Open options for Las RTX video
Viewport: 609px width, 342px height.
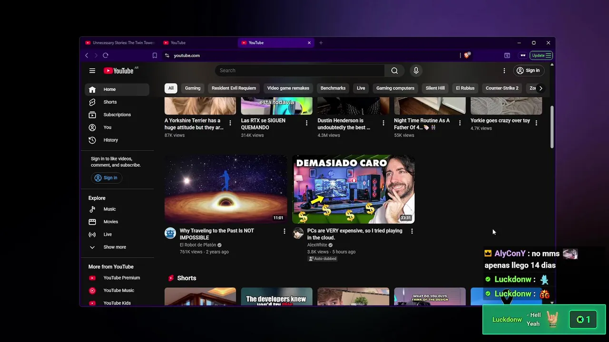(307, 123)
